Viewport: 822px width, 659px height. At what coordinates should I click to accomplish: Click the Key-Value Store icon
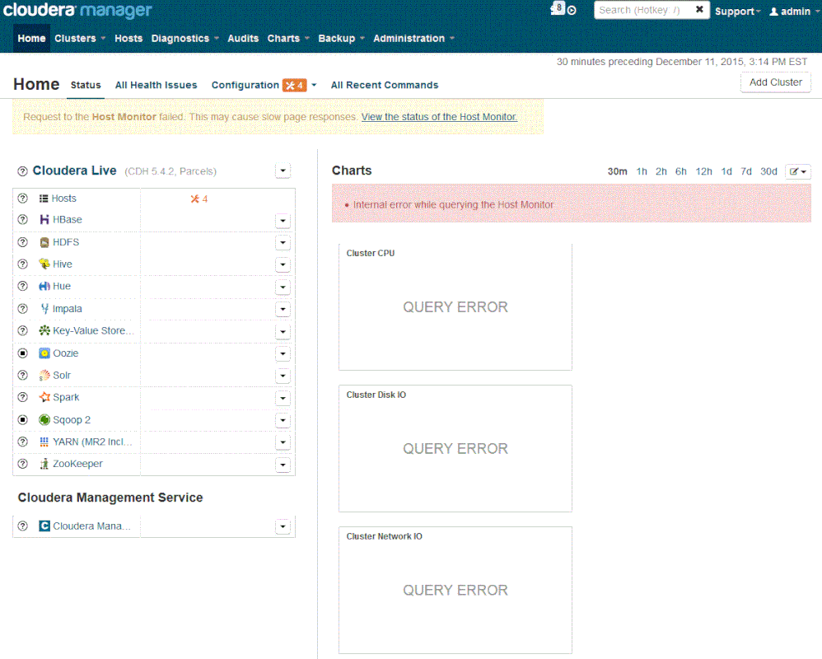point(44,331)
